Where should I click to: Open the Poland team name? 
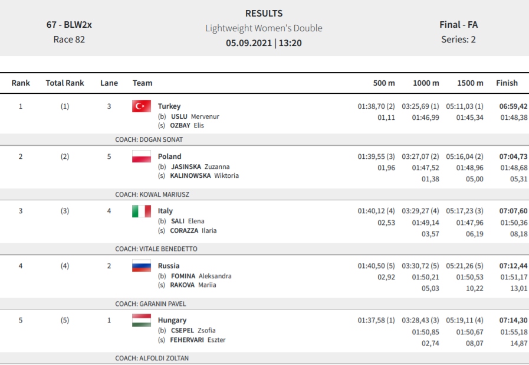coord(170,157)
